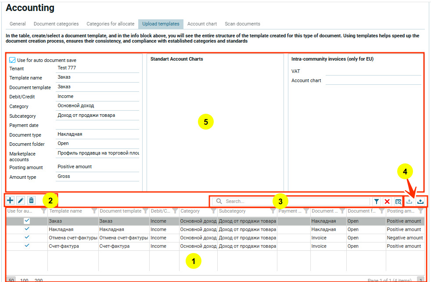Click the download icon next to the upload icon
The width and height of the screenshot is (431, 282).
(409, 201)
